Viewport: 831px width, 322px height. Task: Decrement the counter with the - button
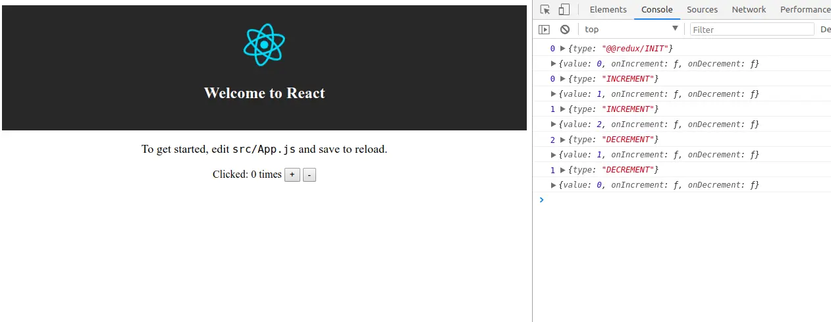pyautogui.click(x=309, y=175)
